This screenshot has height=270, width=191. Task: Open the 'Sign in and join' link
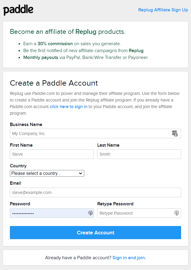(x=129, y=257)
